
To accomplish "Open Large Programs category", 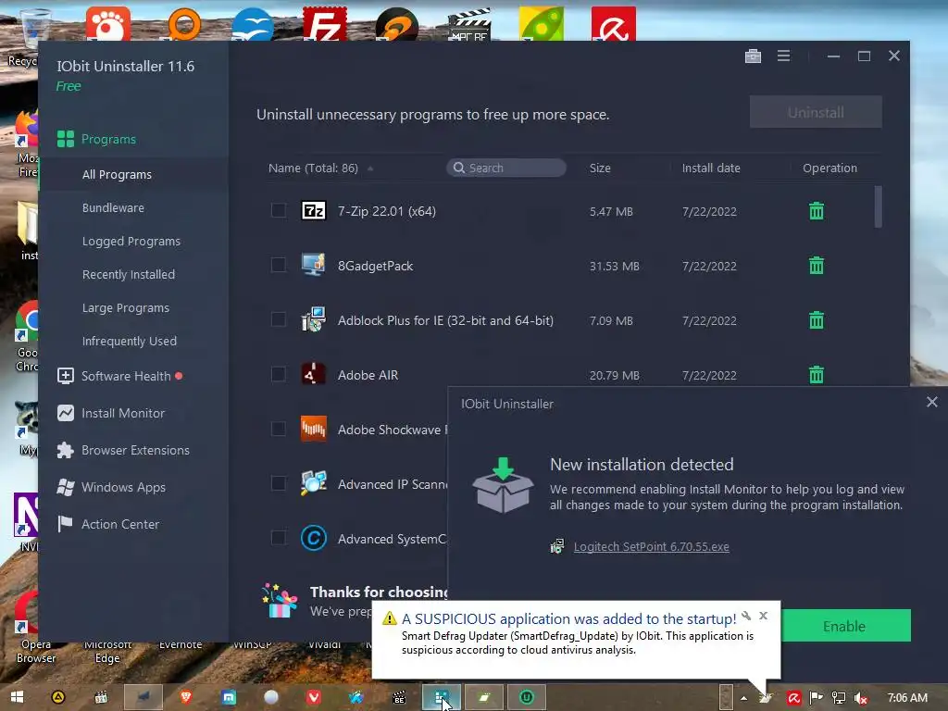I will (126, 307).
